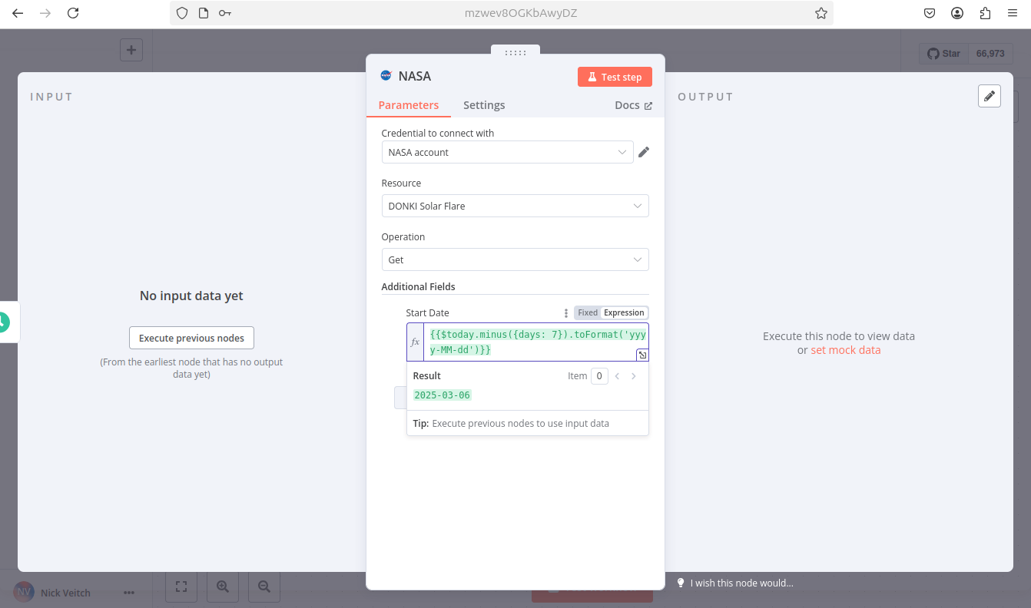Image resolution: width=1031 pixels, height=608 pixels.
Task: Go back to previous browser page
Action: (18, 13)
